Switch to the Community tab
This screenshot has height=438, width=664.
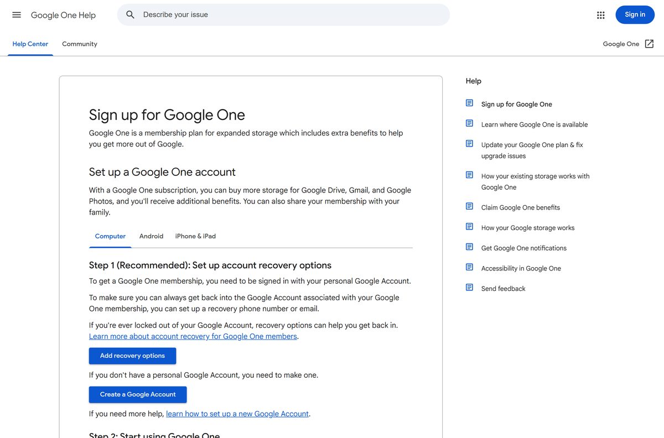80,44
